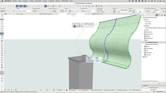Expand the Informazioni node in the Navigator
This screenshot has height=93, width=166.
click(x=143, y=53)
